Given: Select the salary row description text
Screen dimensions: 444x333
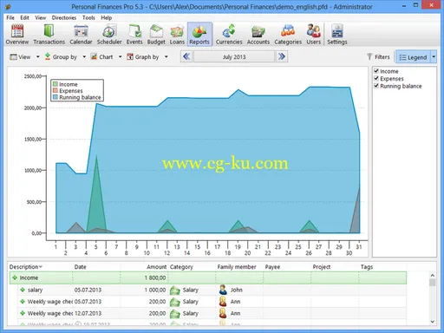Looking at the screenshot, I should point(35,290).
